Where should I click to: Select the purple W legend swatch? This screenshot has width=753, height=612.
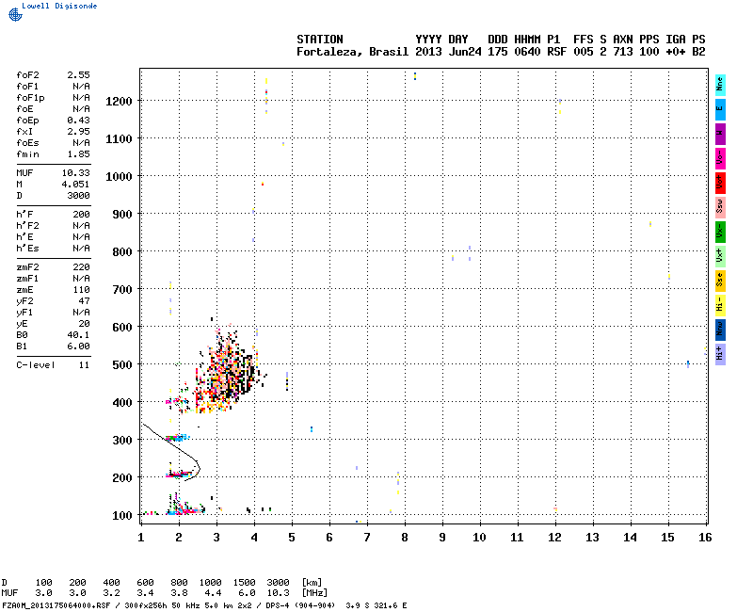click(x=720, y=135)
